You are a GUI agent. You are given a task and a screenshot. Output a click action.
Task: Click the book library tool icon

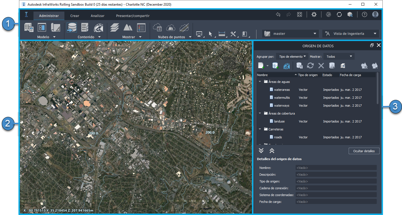click(x=245, y=34)
